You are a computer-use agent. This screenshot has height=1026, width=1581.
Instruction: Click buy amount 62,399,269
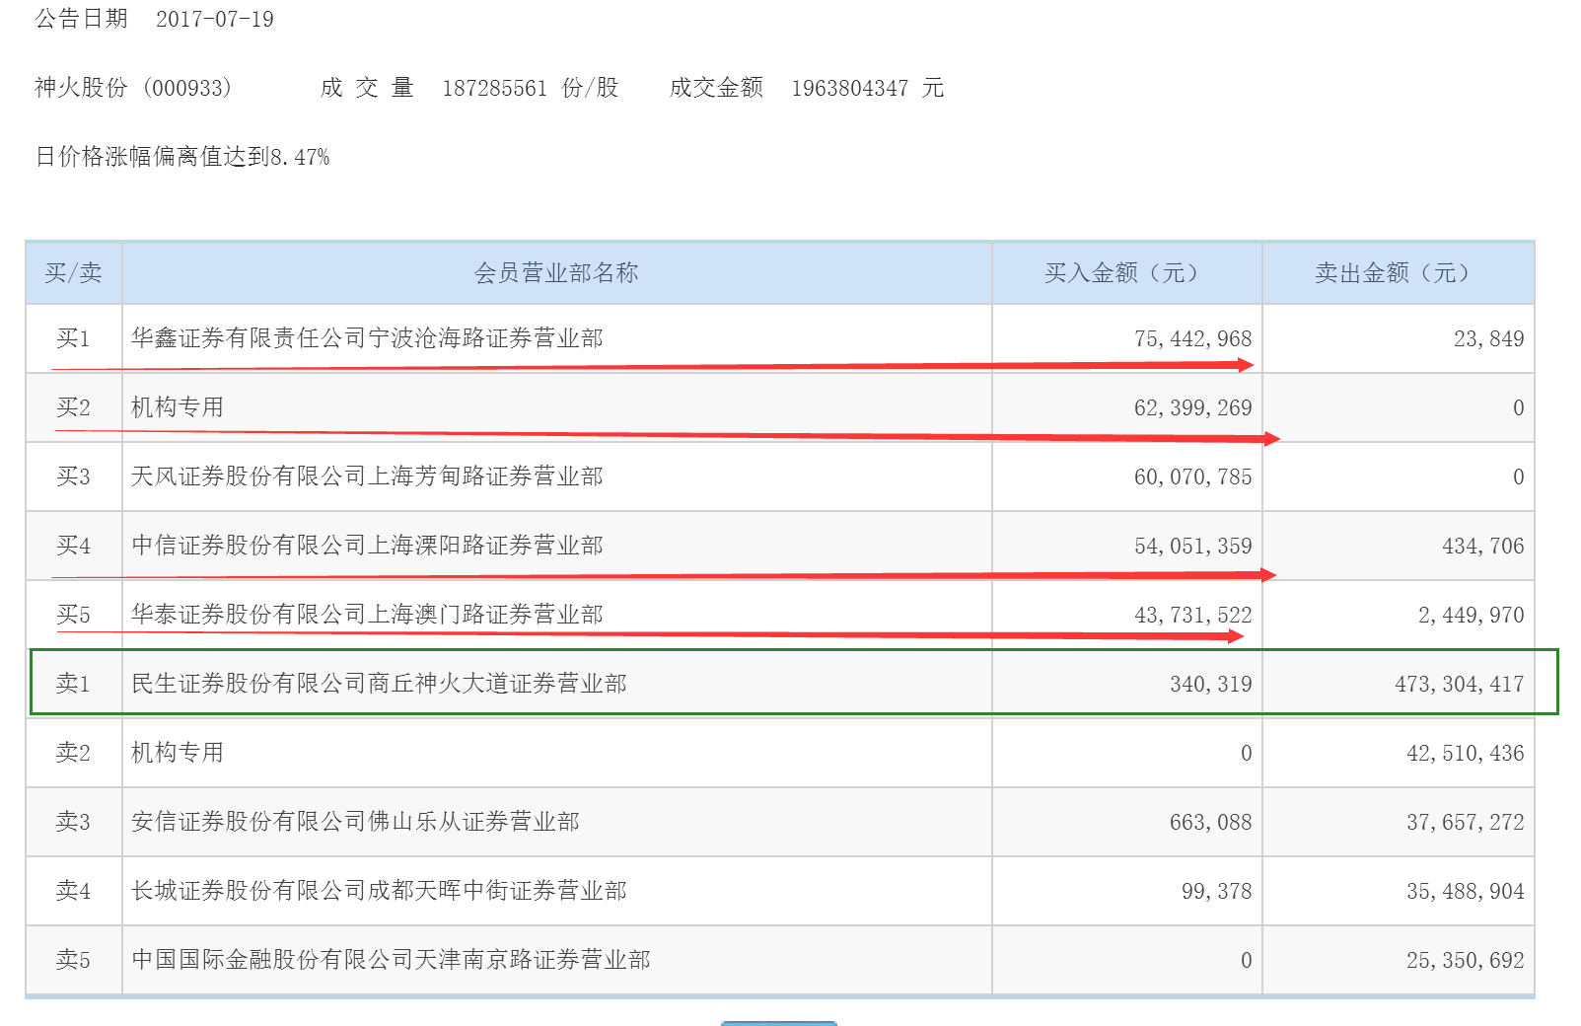(x=1192, y=407)
